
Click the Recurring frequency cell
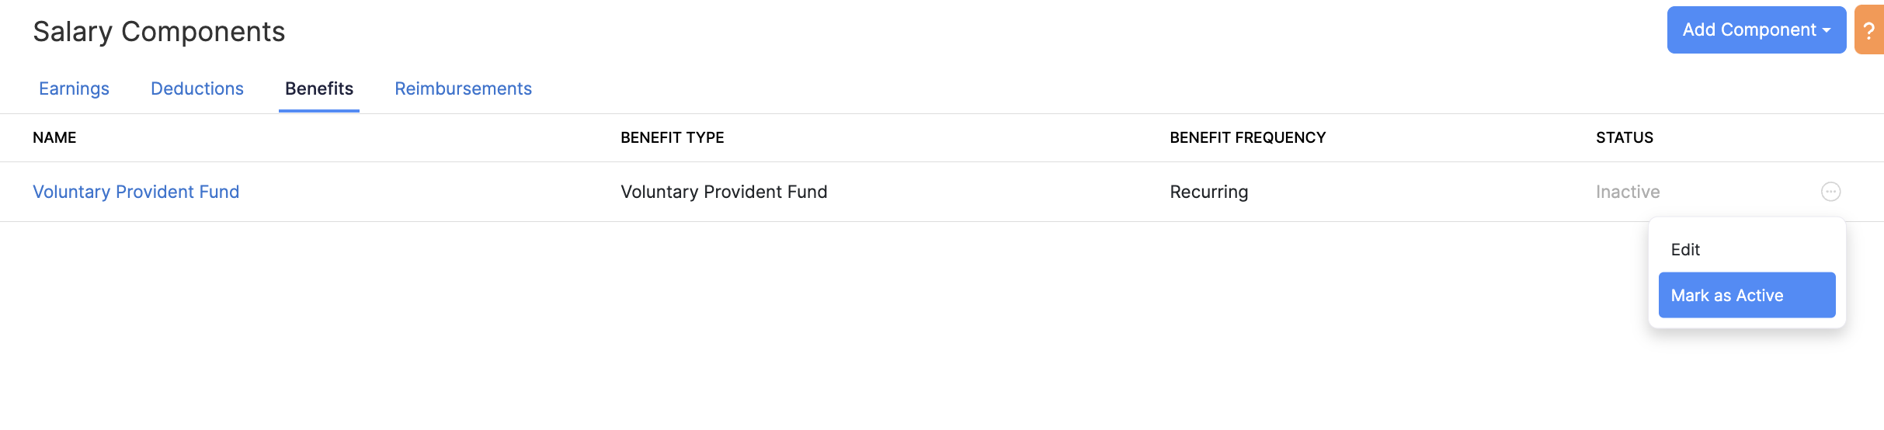(1208, 192)
